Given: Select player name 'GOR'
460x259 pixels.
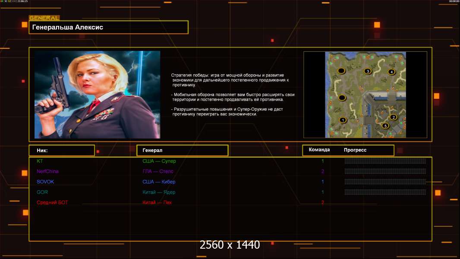Looking at the screenshot, I should click(42, 192).
